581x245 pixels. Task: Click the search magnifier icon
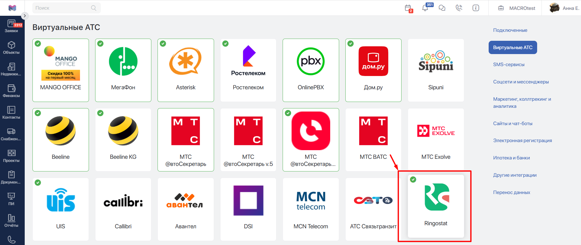coord(94,8)
